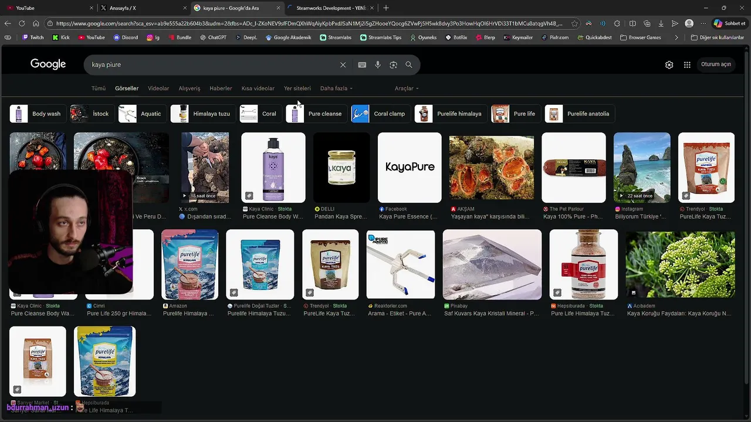Image resolution: width=751 pixels, height=422 pixels.
Task: Select the Body wash suggestion chip
Action: (x=38, y=114)
